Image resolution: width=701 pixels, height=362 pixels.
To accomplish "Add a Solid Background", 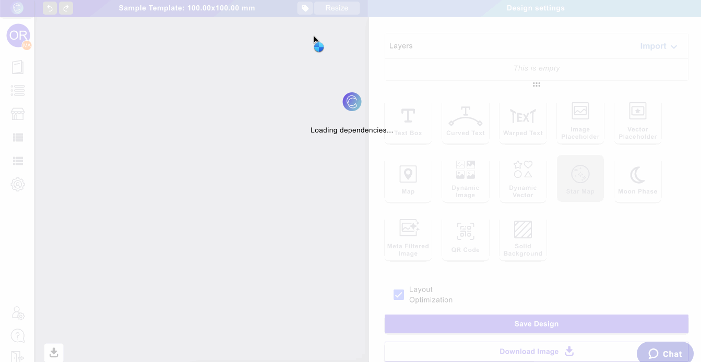I will click(522, 237).
